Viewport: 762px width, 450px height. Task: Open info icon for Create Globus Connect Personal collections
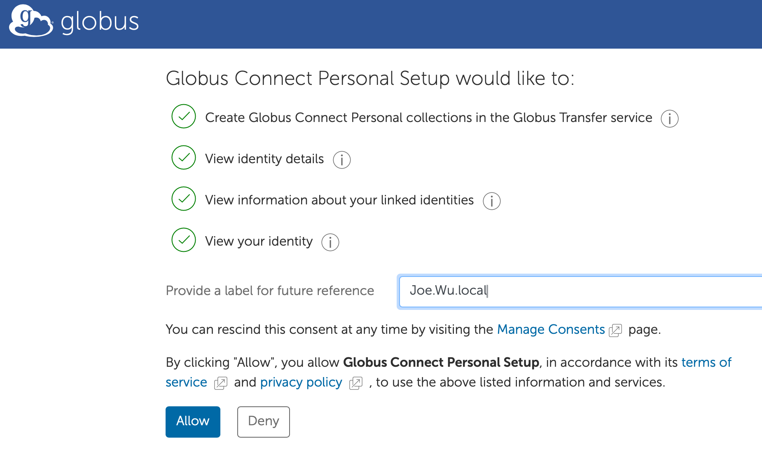669,119
